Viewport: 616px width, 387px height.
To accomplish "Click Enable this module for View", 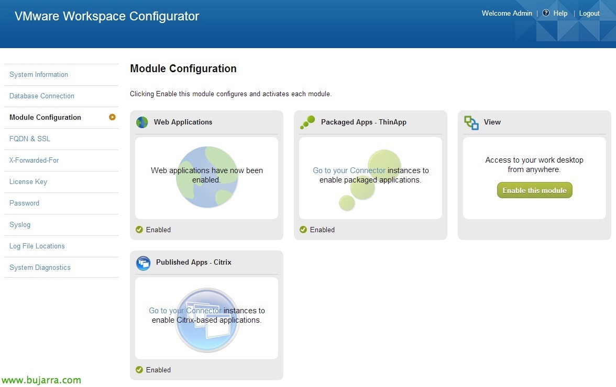I will [534, 190].
